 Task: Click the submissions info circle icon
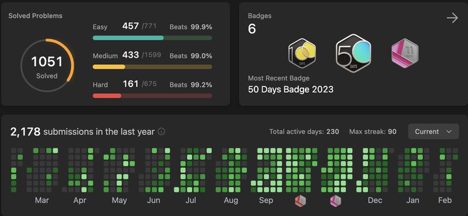(161, 132)
